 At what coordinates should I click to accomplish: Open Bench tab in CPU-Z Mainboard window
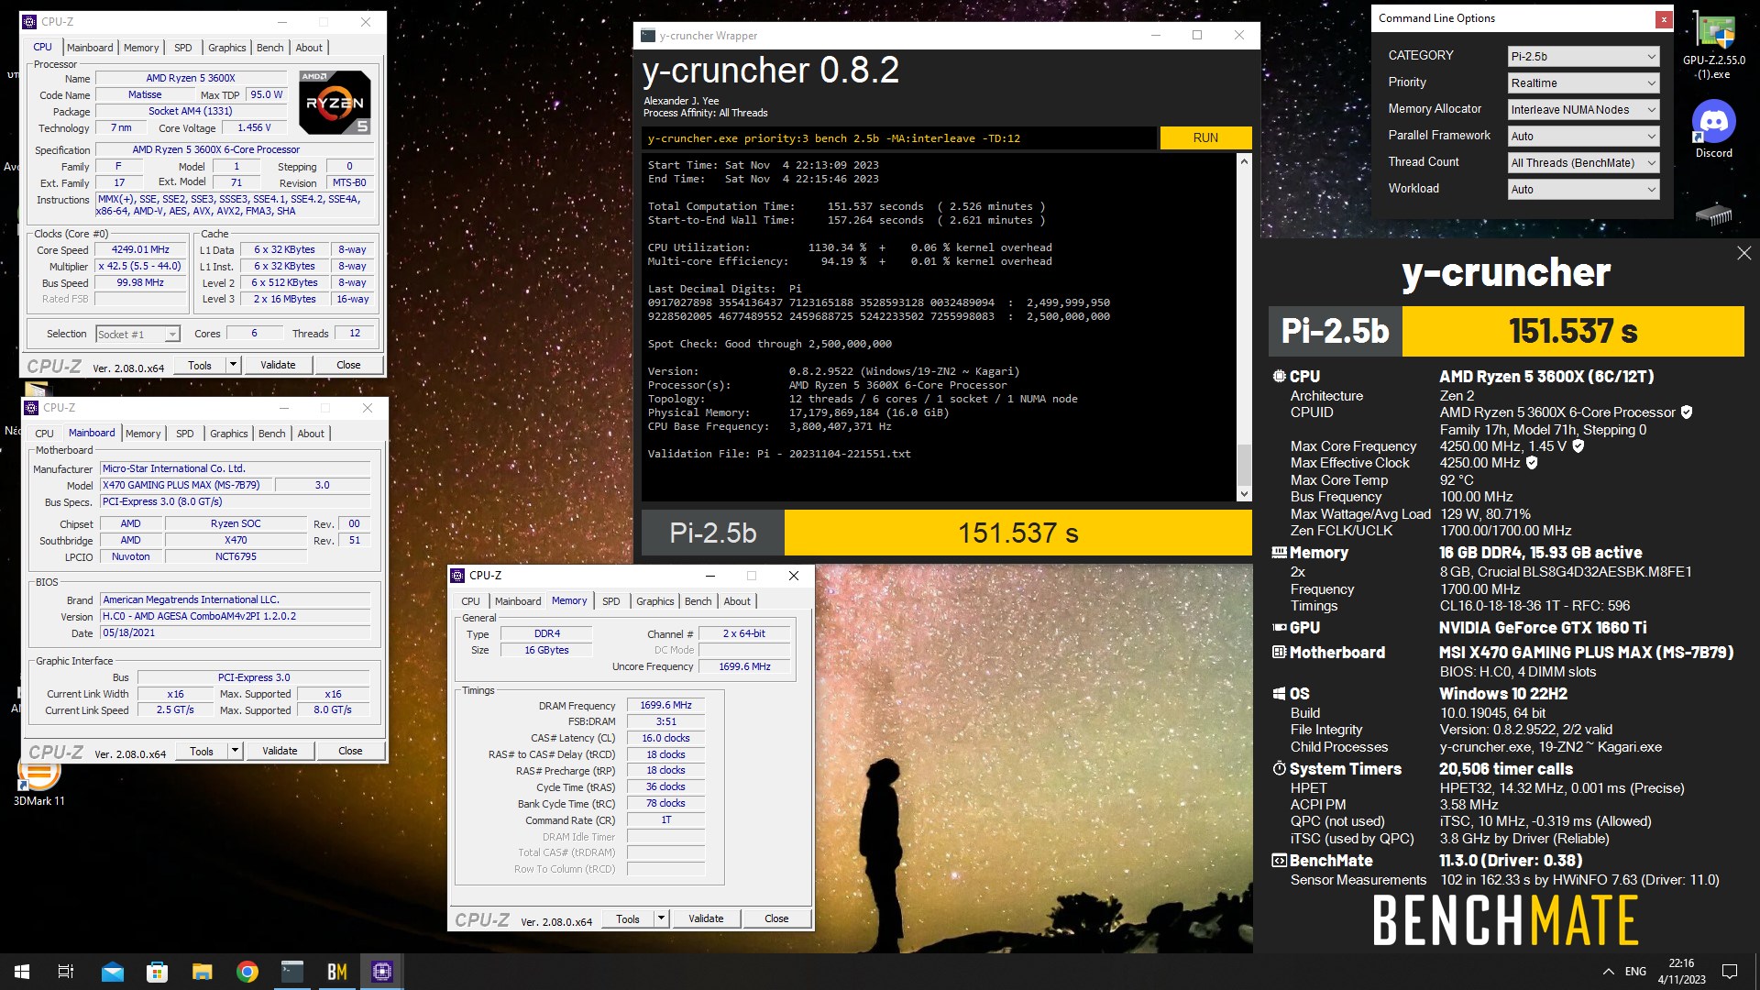point(271,434)
